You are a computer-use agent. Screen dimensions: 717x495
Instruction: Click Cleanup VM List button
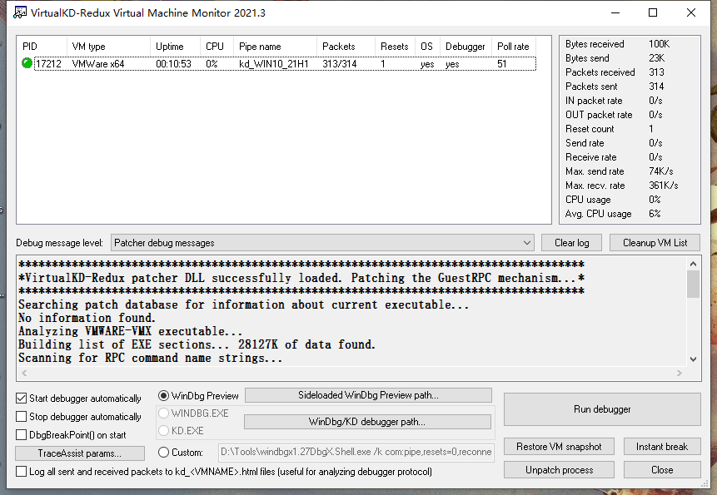[x=655, y=243]
